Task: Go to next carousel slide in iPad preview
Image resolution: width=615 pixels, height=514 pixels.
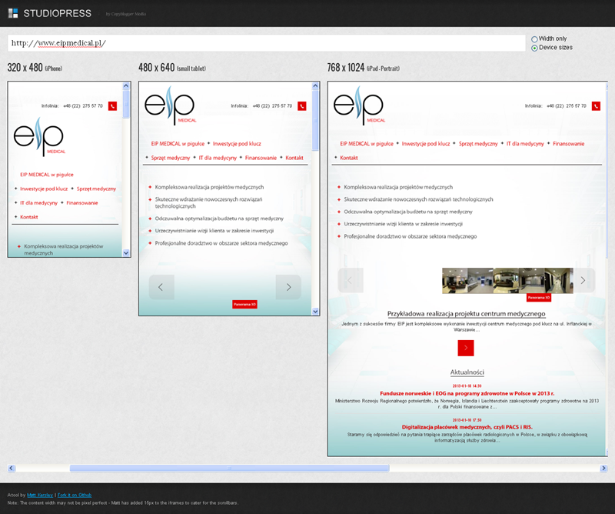Action: click(583, 280)
